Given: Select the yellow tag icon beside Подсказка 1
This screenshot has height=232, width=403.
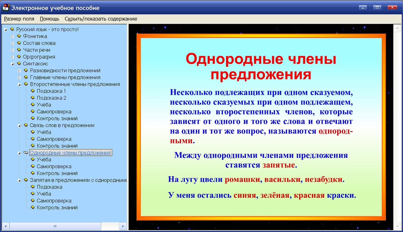Looking at the screenshot, I should pyautogui.click(x=32, y=91).
